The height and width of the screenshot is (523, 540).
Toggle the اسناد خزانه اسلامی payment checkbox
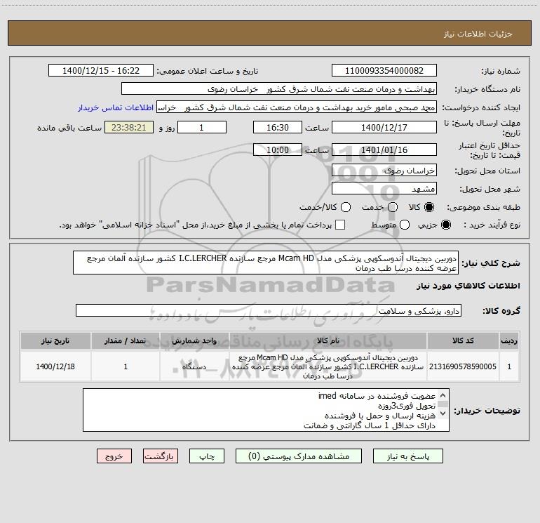pos(340,225)
